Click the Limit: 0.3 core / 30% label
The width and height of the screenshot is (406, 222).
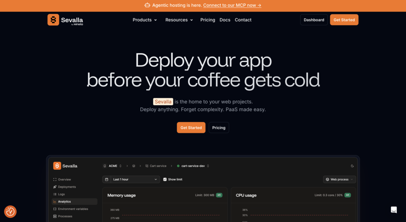point(329,195)
